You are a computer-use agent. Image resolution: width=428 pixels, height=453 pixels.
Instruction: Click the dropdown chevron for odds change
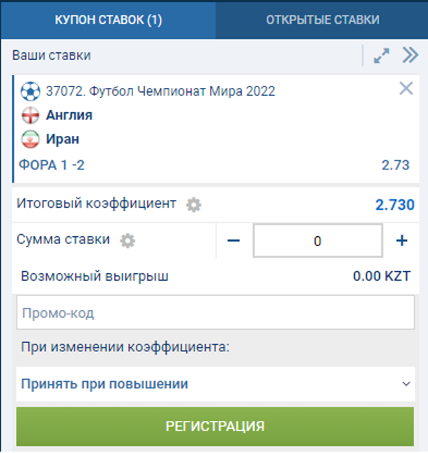pos(406,384)
